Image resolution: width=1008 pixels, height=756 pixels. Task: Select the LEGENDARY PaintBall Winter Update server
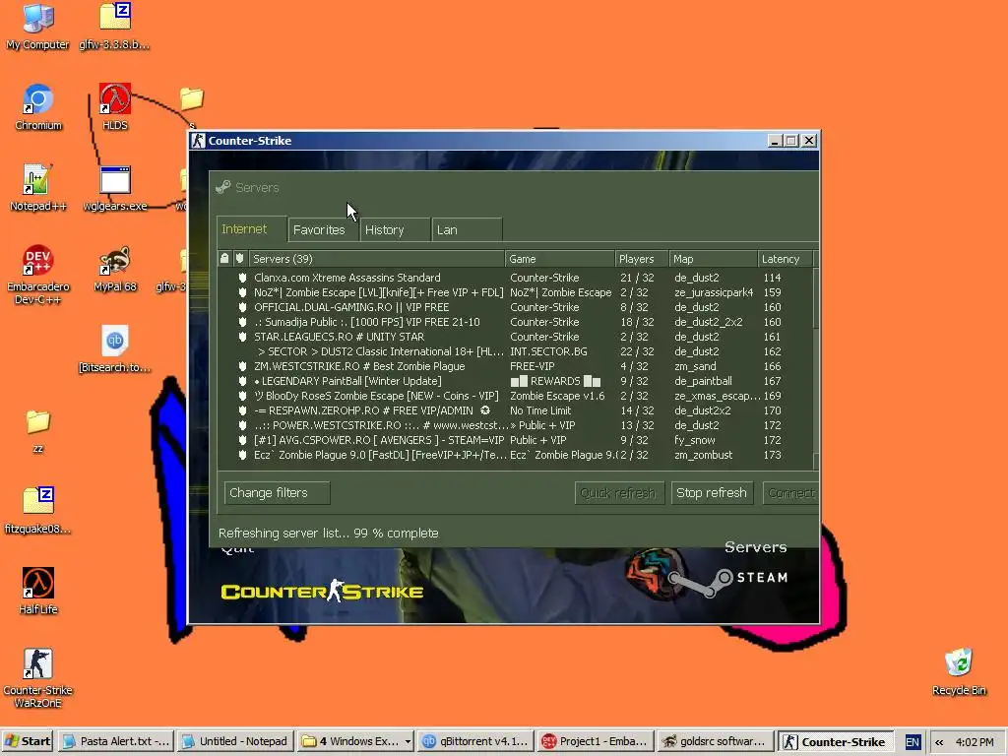tap(516, 381)
